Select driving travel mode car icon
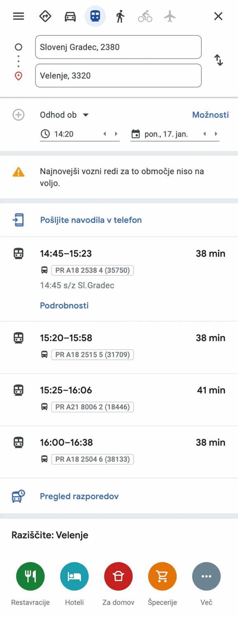The height and width of the screenshot is (617, 238). 70,16
